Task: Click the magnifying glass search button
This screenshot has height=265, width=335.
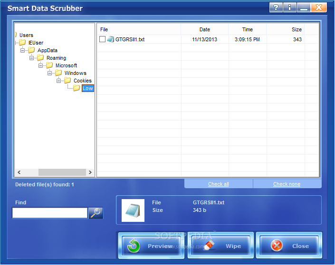Action: click(96, 213)
